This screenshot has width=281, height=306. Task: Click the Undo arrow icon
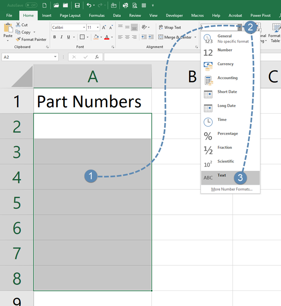click(x=89, y=6)
